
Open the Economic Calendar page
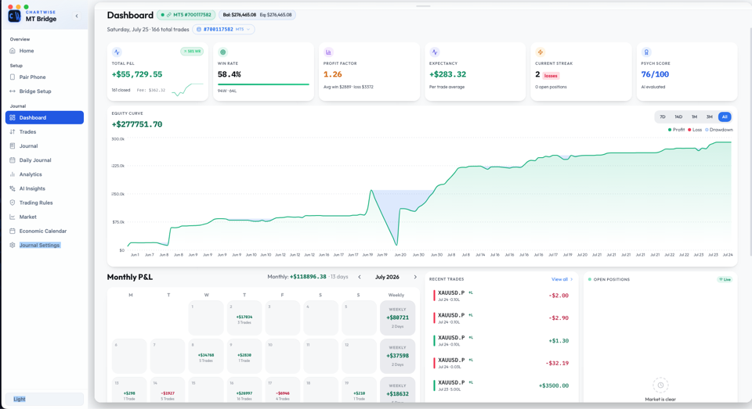(45, 231)
